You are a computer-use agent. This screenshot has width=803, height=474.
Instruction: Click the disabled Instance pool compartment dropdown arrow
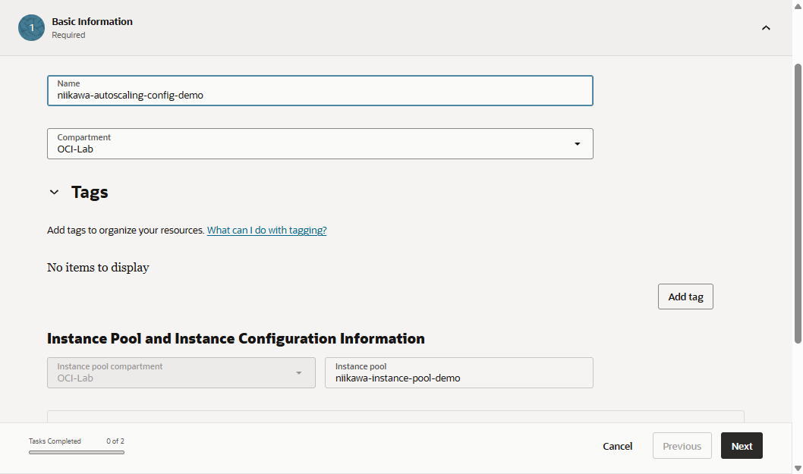(299, 373)
